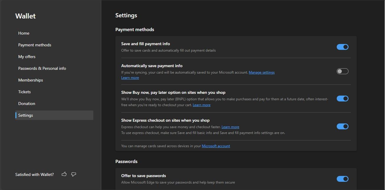
Task: Navigate to the Donation page
Action: tap(26, 104)
